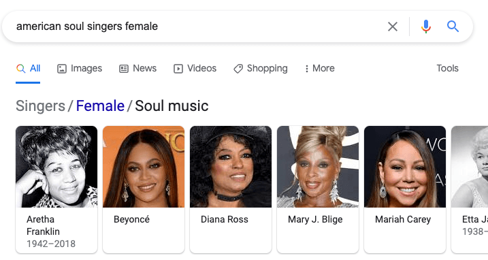Switch to the All results tab
488x260 pixels.
click(28, 69)
